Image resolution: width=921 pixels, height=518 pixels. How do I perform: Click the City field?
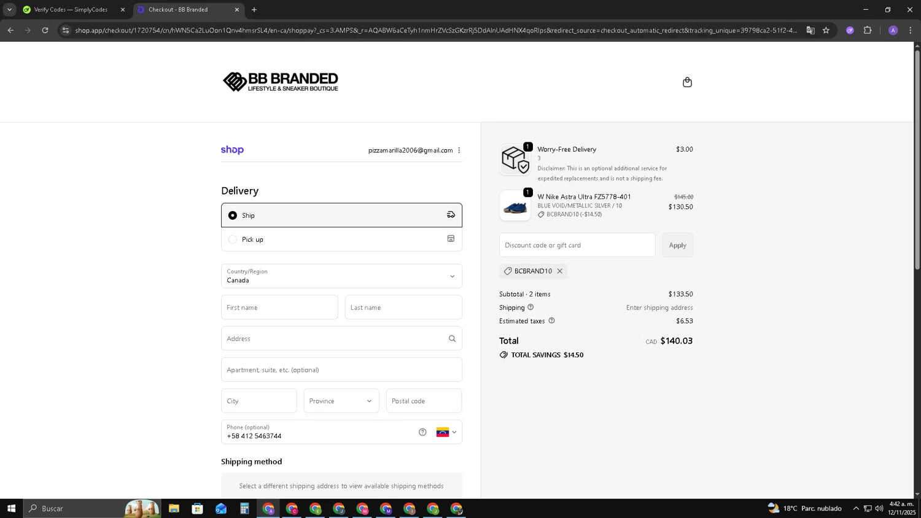click(258, 401)
